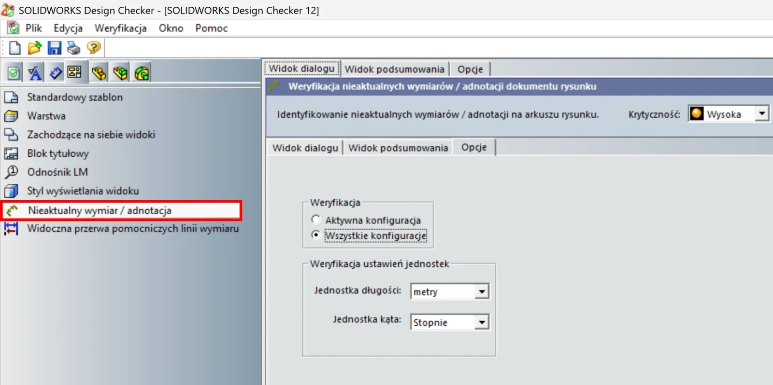Click the Print toolbar icon
The height and width of the screenshot is (385, 773).
[73, 48]
